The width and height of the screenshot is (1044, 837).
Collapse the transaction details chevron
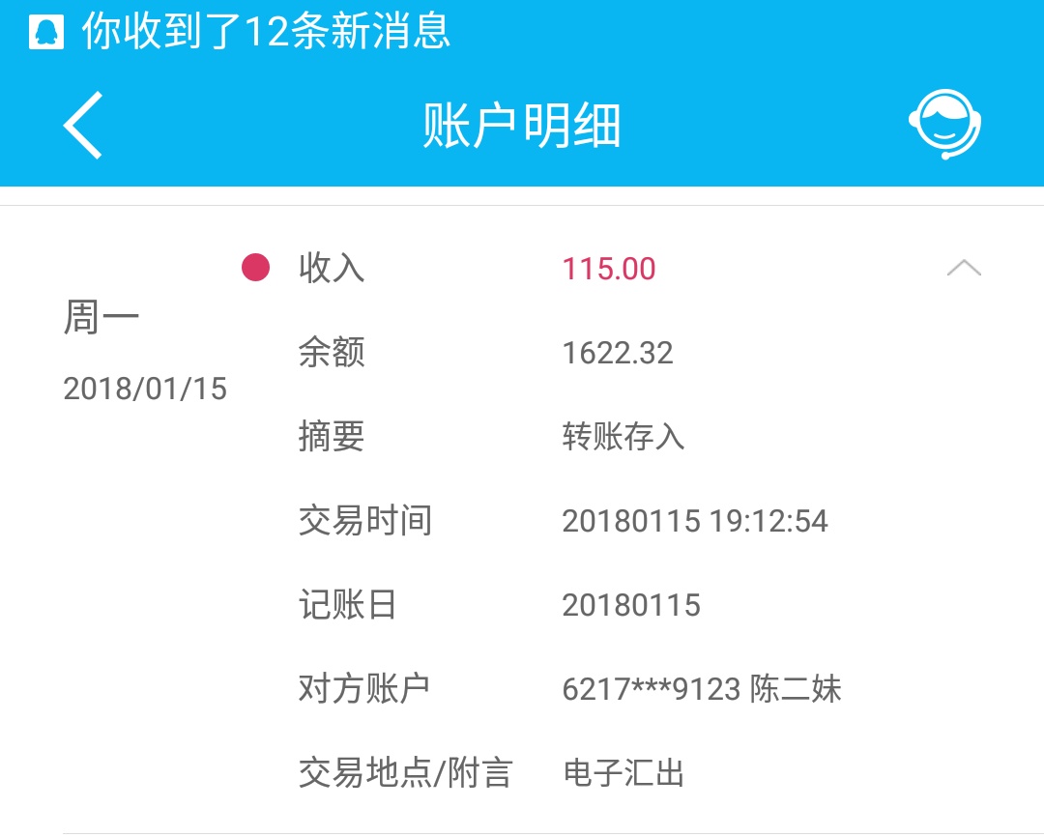click(x=963, y=268)
